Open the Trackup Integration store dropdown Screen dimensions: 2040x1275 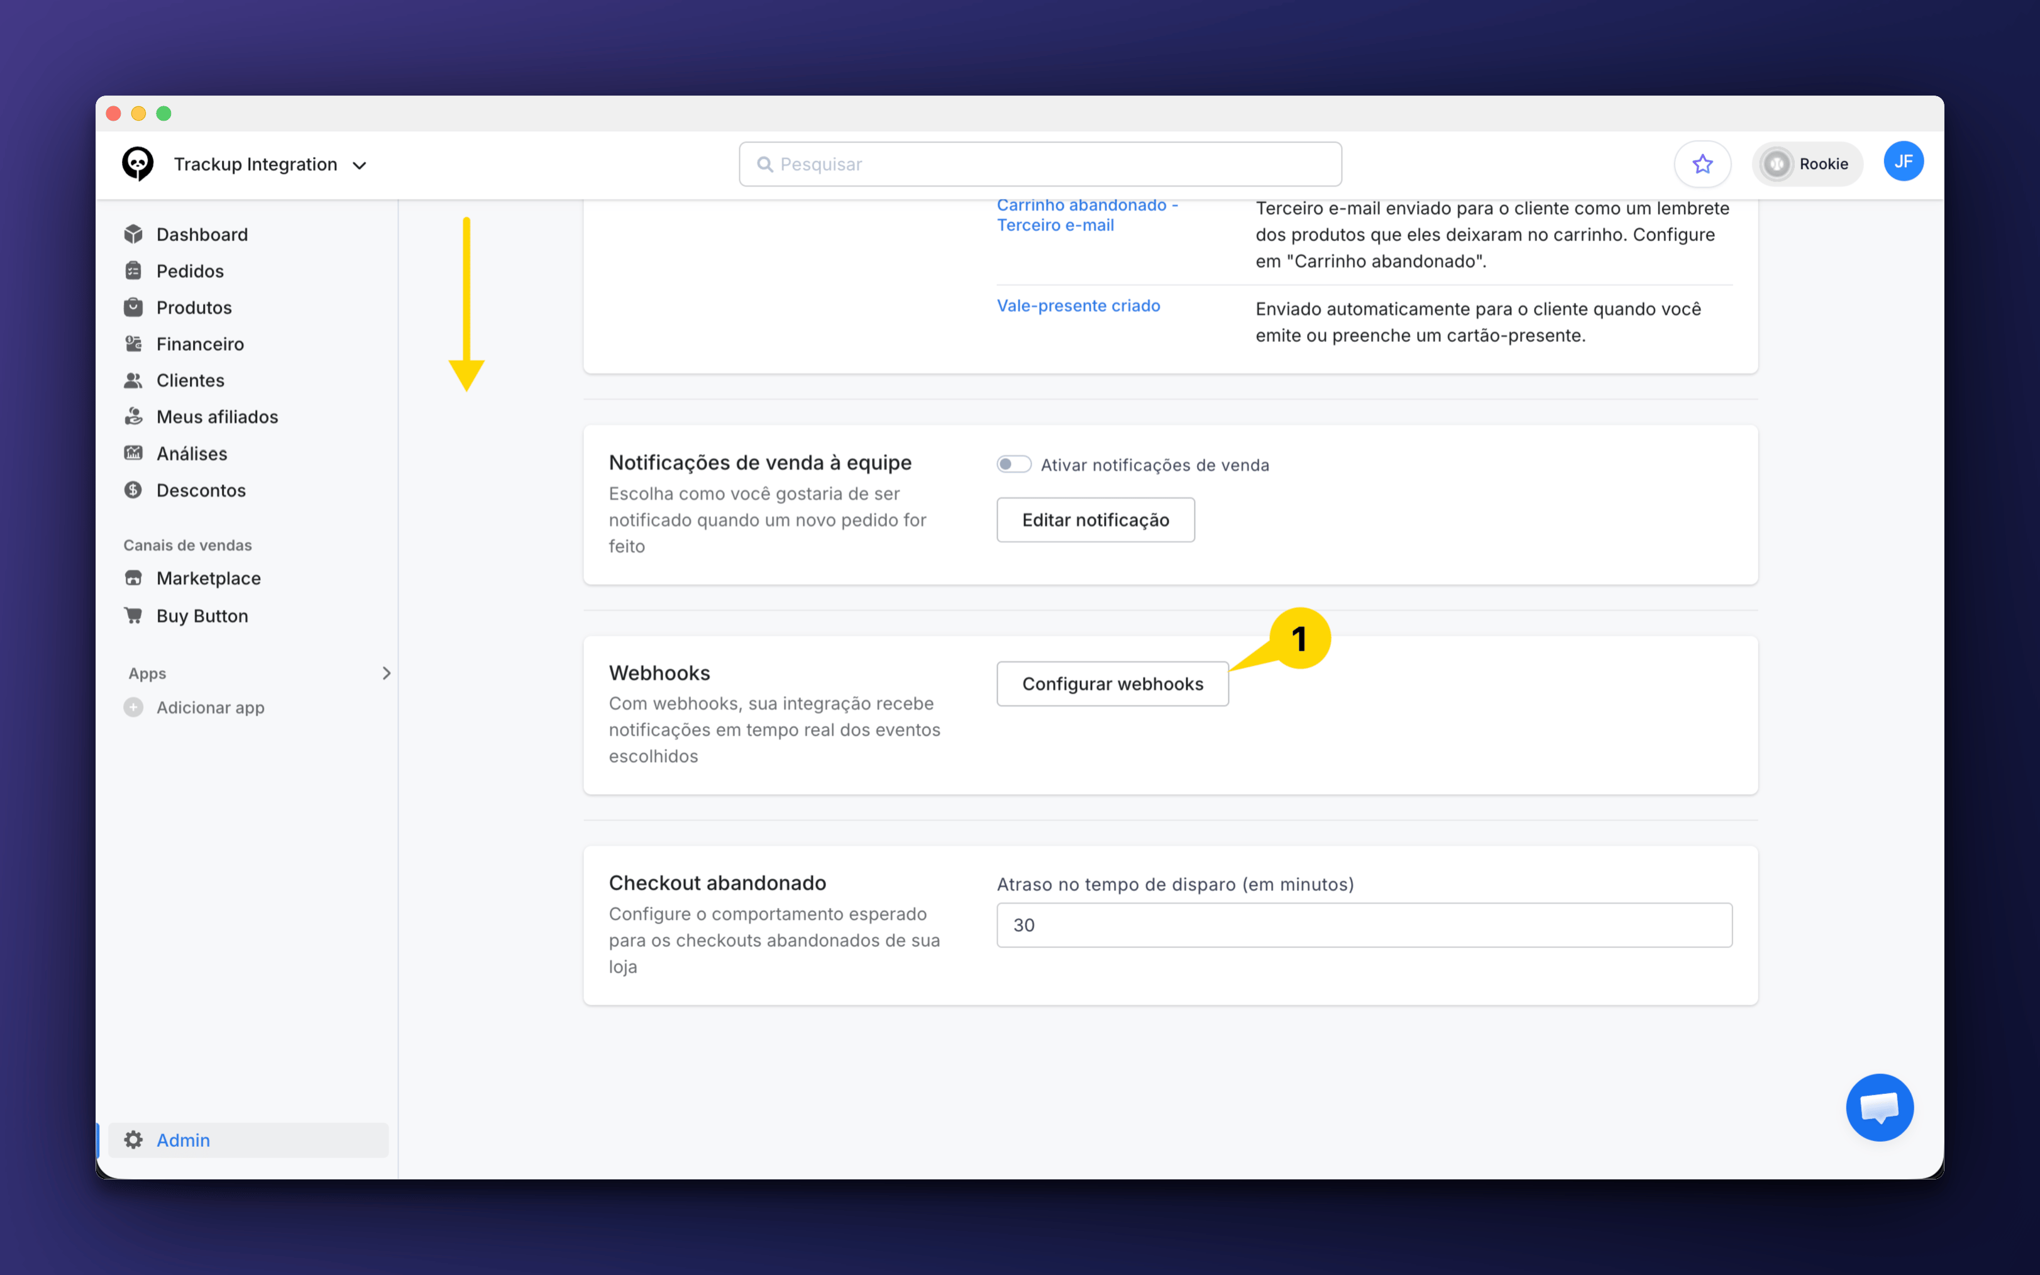[x=270, y=165]
